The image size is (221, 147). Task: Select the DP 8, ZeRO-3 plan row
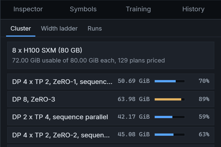tap(111, 99)
